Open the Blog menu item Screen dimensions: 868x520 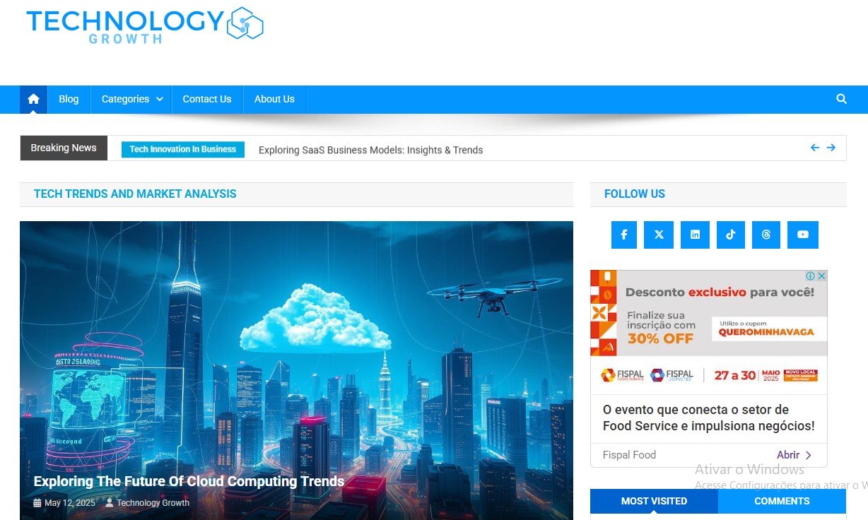coord(69,100)
